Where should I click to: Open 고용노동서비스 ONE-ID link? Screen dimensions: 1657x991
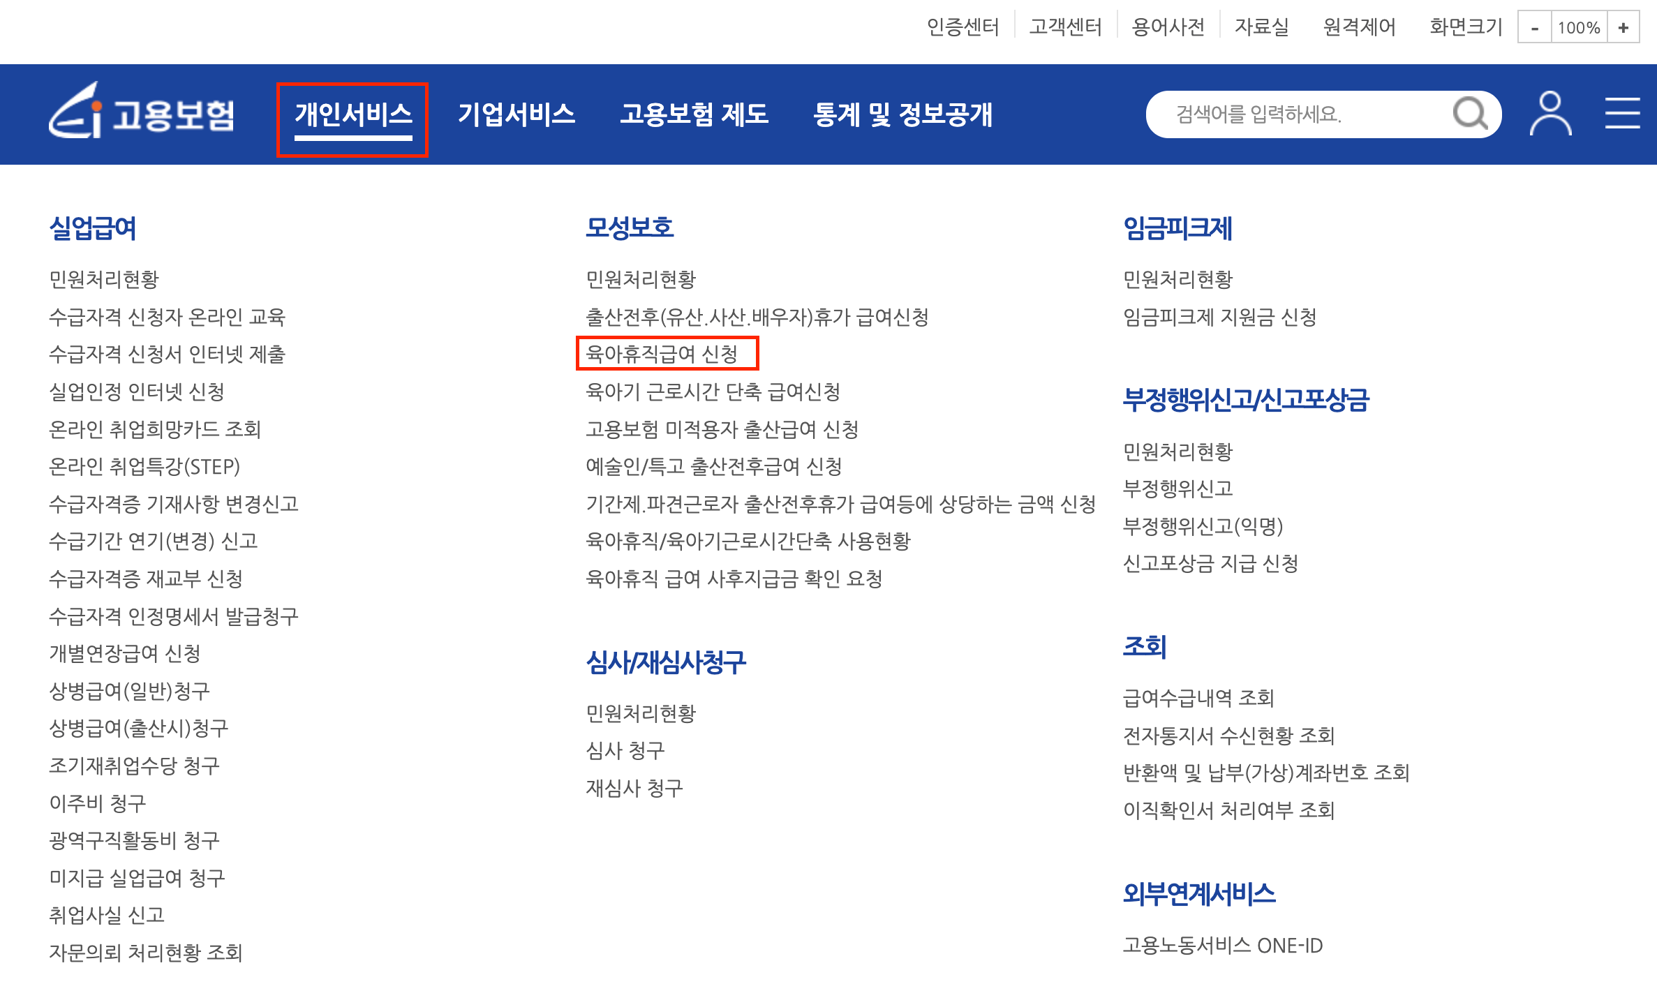(1222, 945)
